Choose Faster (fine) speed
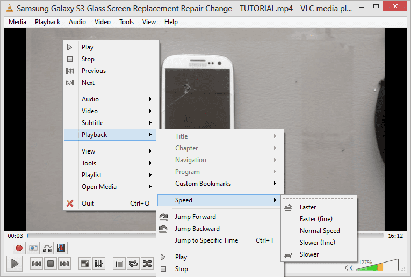The width and height of the screenshot is (411, 277). 319,219
